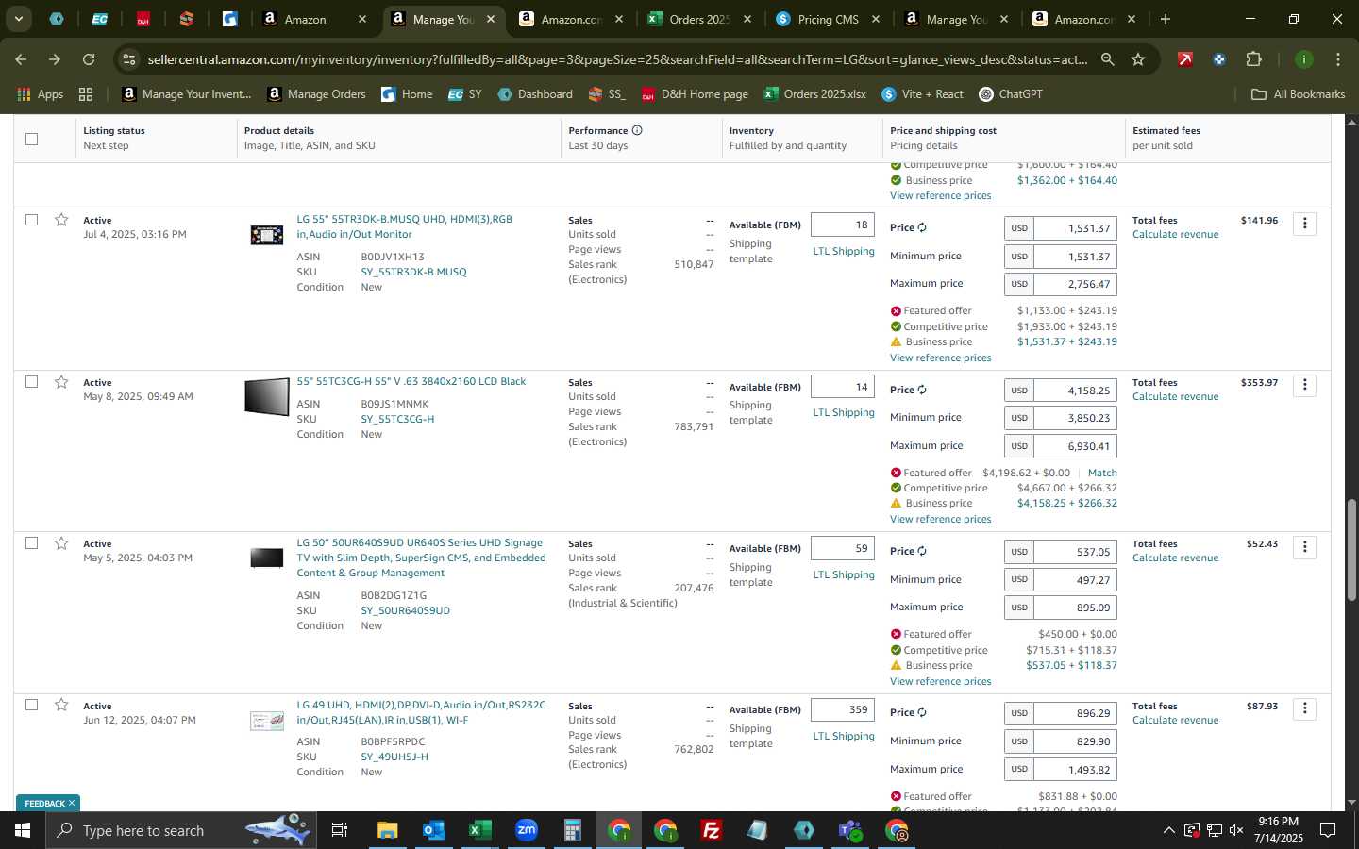Click the Windows search box
The width and height of the screenshot is (1359, 849).
(179, 830)
